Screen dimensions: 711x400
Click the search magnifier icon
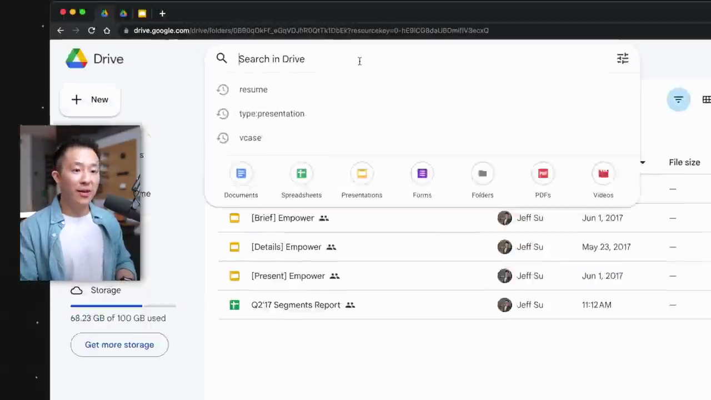(222, 58)
